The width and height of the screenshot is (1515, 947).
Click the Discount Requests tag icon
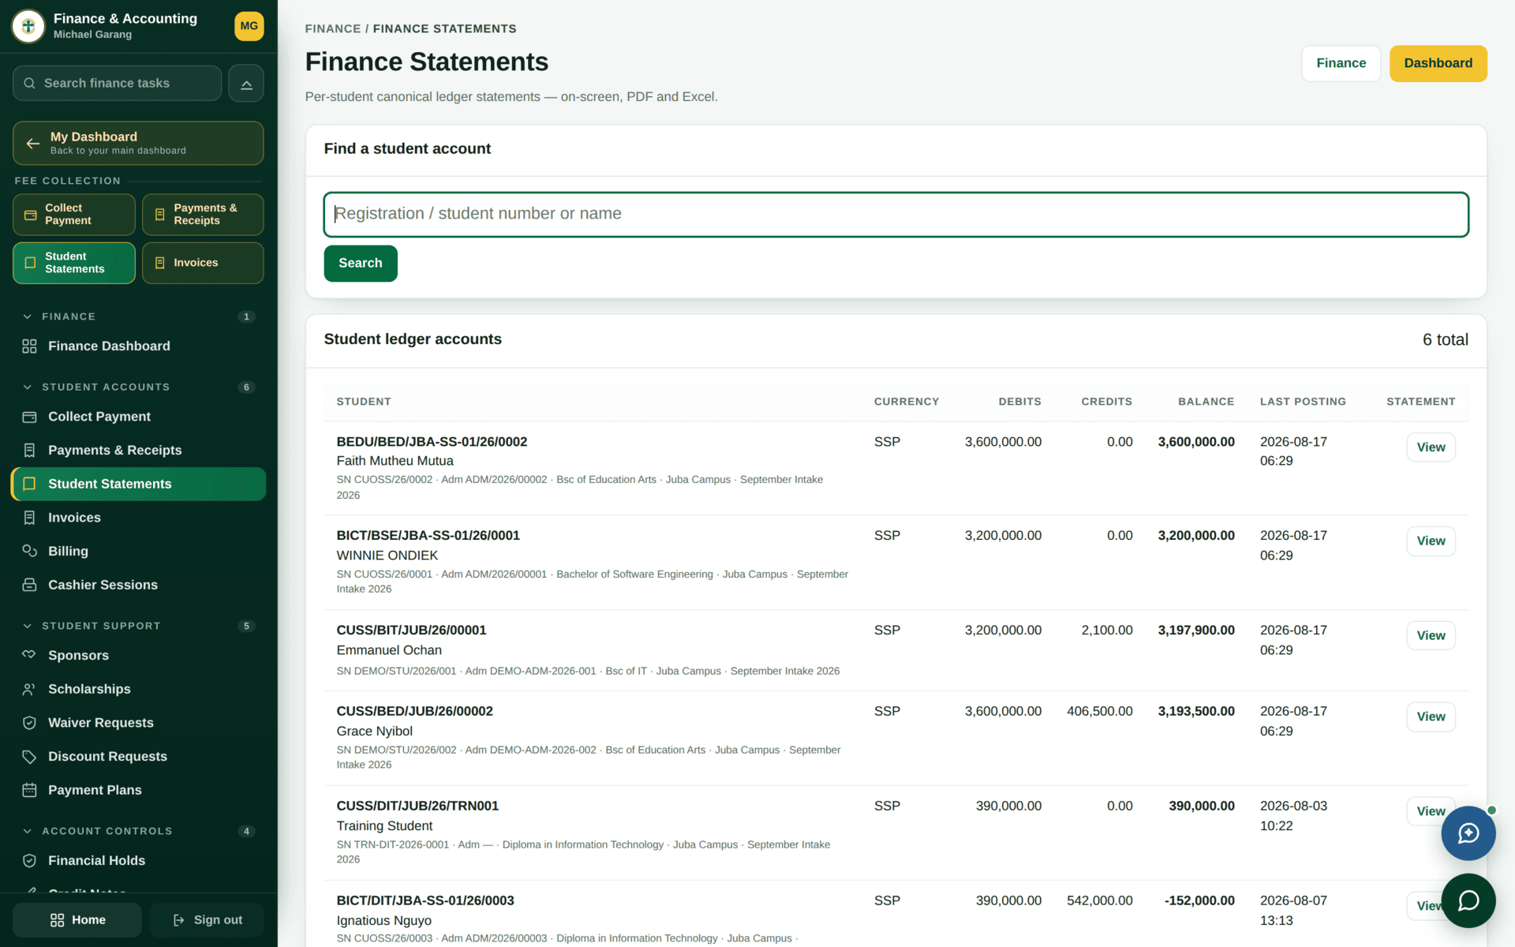point(29,756)
